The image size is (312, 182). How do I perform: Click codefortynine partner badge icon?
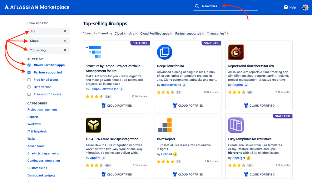tap(184, 85)
